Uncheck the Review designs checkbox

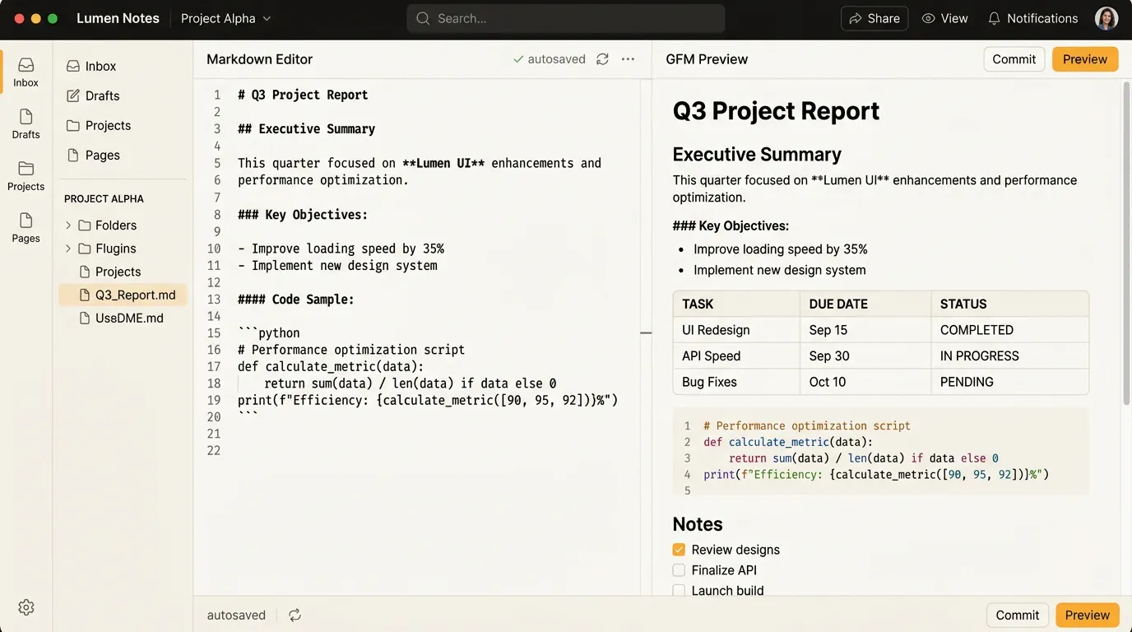(x=679, y=550)
